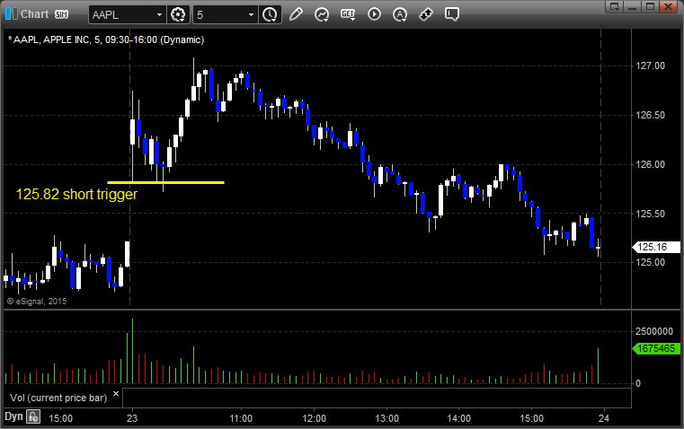Open the alerts circled-A icon menu
The width and height of the screenshot is (684, 429).
400,14
